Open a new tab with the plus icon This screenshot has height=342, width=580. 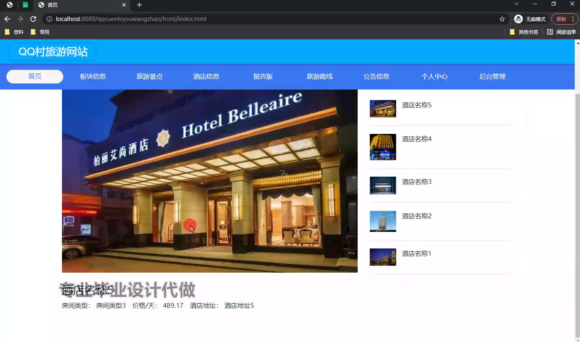click(139, 5)
